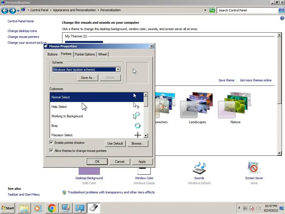This screenshot has width=285, height=214.
Task: Click Change mouse pointers link
Action: point(23,37)
